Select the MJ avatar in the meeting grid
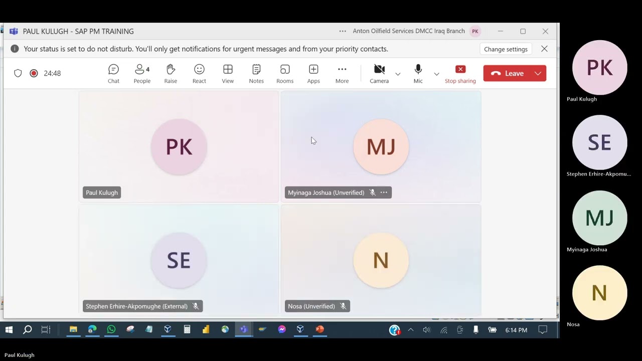This screenshot has width=642, height=361. tap(381, 147)
